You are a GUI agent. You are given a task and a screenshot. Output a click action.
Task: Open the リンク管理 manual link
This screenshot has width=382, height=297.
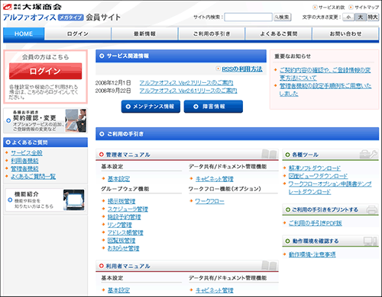click(x=120, y=225)
